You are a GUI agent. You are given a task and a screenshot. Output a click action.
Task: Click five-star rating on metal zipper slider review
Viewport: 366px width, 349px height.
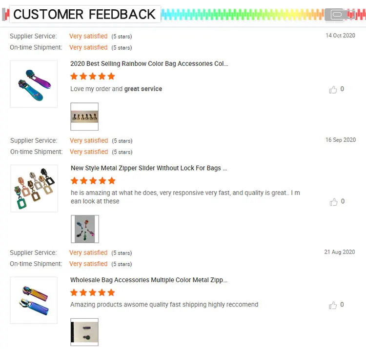(93, 181)
